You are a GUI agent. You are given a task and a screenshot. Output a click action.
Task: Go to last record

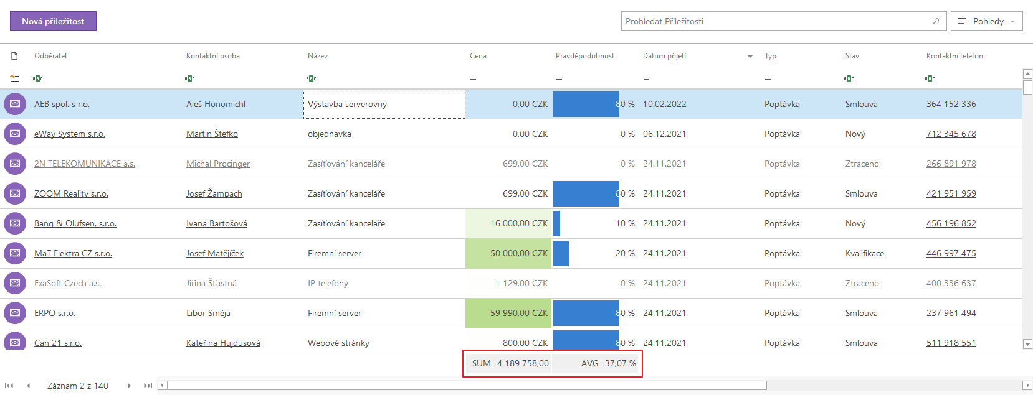[x=148, y=386]
